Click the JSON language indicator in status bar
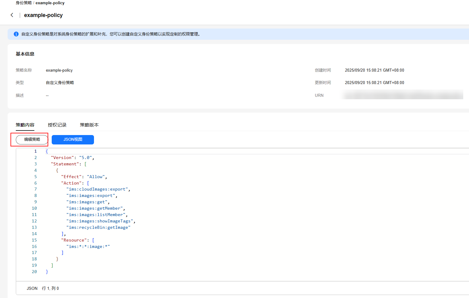Image resolution: width=469 pixels, height=298 pixels. 32,288
